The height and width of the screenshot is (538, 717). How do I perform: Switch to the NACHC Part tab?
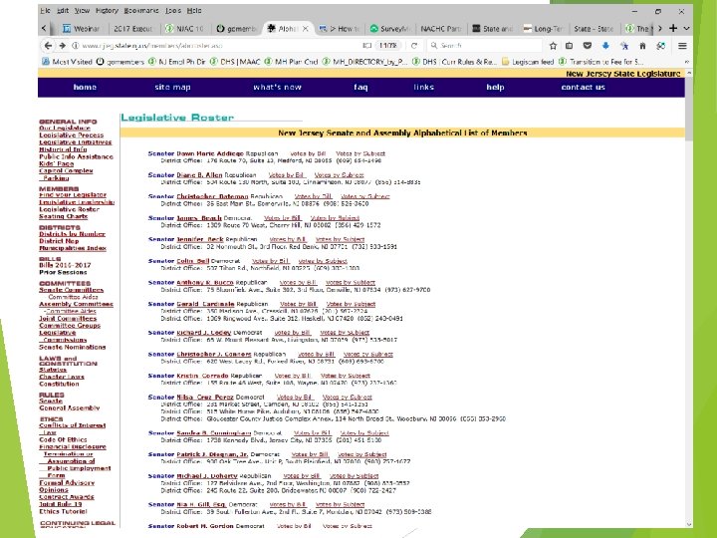[441, 28]
